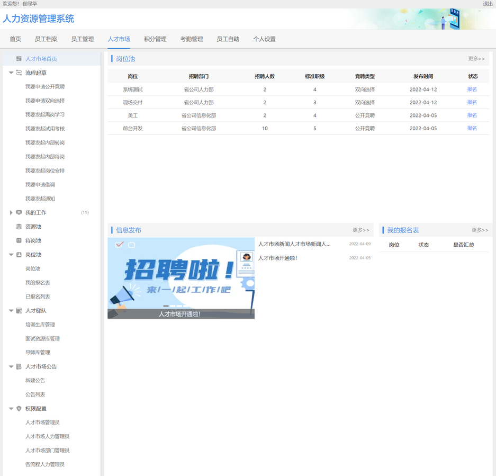Click the 待岗池 icon in sidebar

pyautogui.click(x=19, y=240)
